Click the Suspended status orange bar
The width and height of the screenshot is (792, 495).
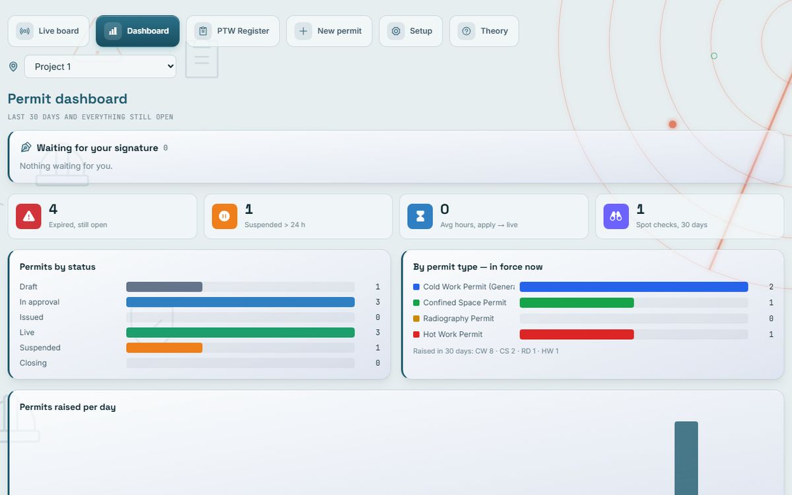(164, 348)
